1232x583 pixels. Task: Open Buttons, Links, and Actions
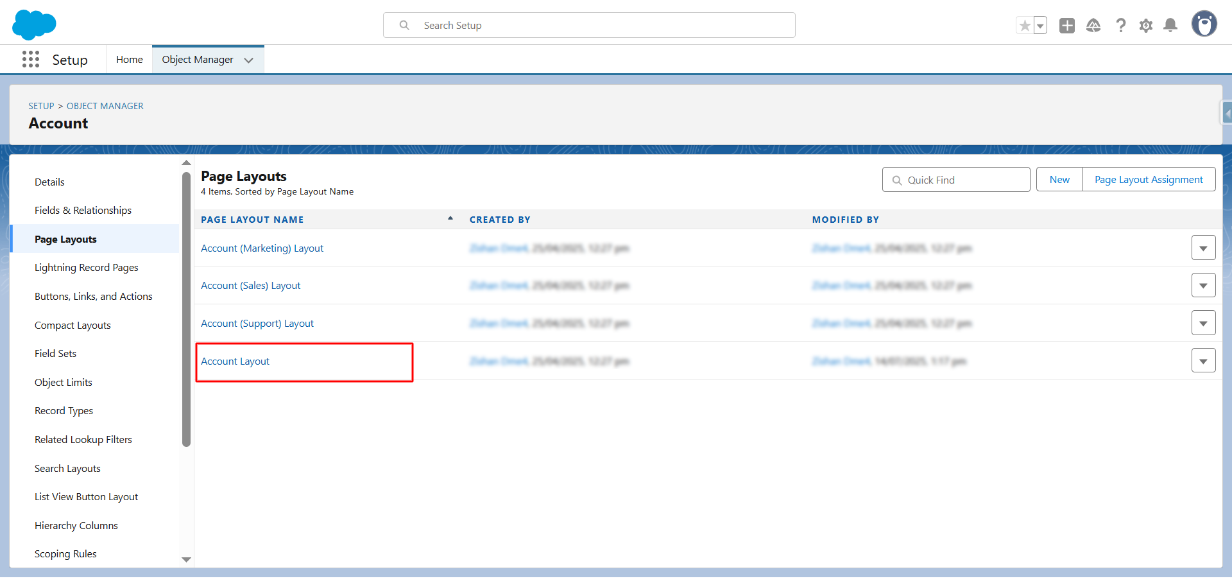click(x=94, y=296)
